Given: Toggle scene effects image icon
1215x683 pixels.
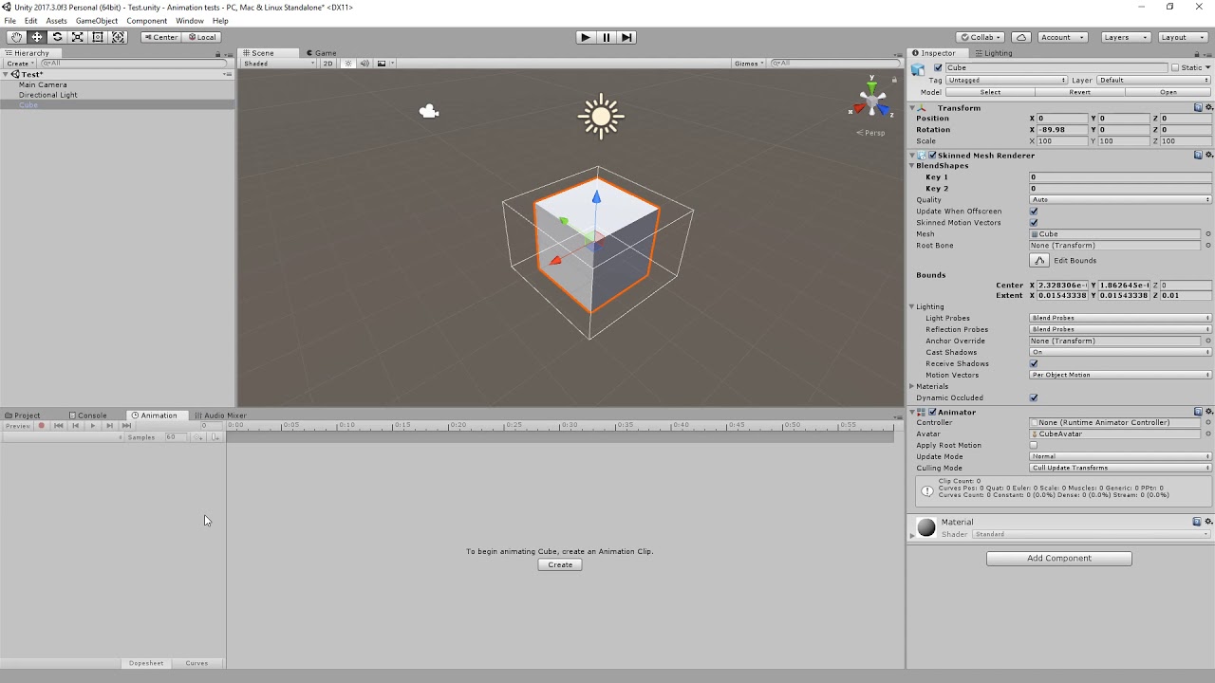Looking at the screenshot, I should click(x=382, y=64).
